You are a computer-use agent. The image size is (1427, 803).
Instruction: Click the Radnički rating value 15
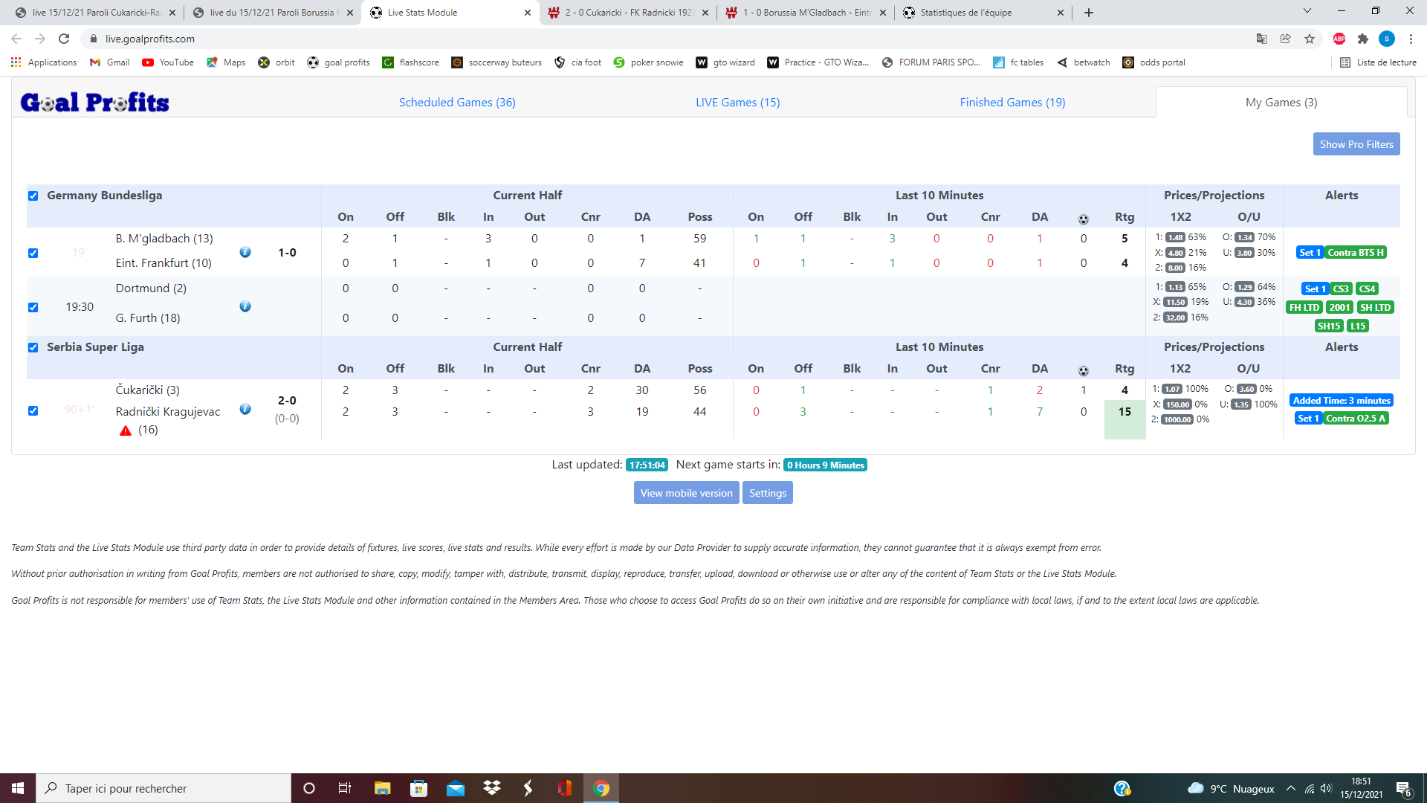[1125, 412]
